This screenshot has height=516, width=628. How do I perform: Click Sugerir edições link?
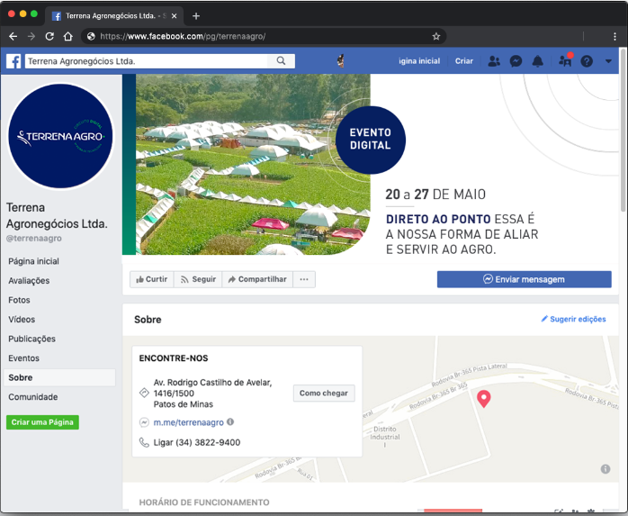click(573, 319)
